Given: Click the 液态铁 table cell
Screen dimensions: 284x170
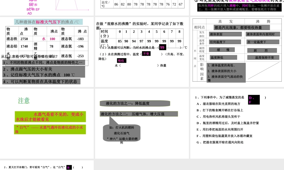Looking at the screenshot, I should pyautogui.click(x=12, y=39).
